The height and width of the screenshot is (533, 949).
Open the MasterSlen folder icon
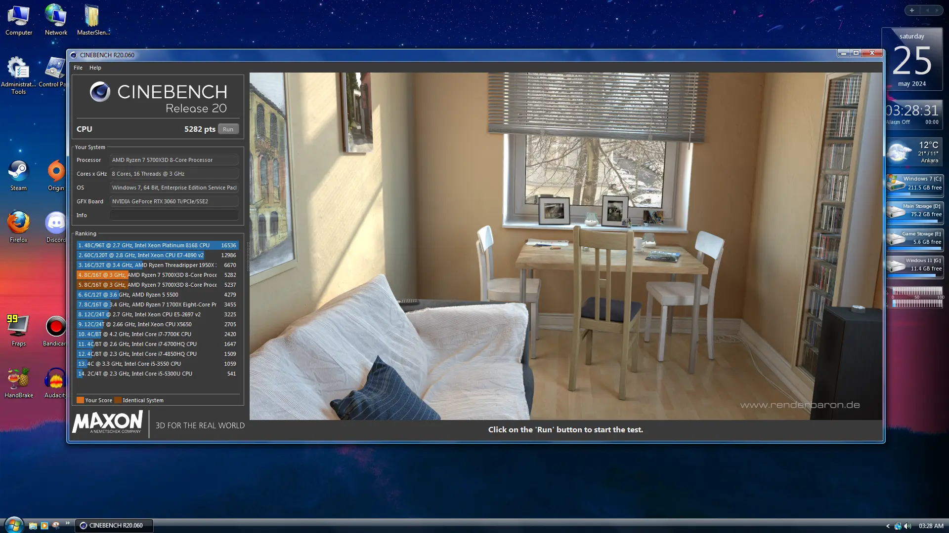[x=93, y=20]
